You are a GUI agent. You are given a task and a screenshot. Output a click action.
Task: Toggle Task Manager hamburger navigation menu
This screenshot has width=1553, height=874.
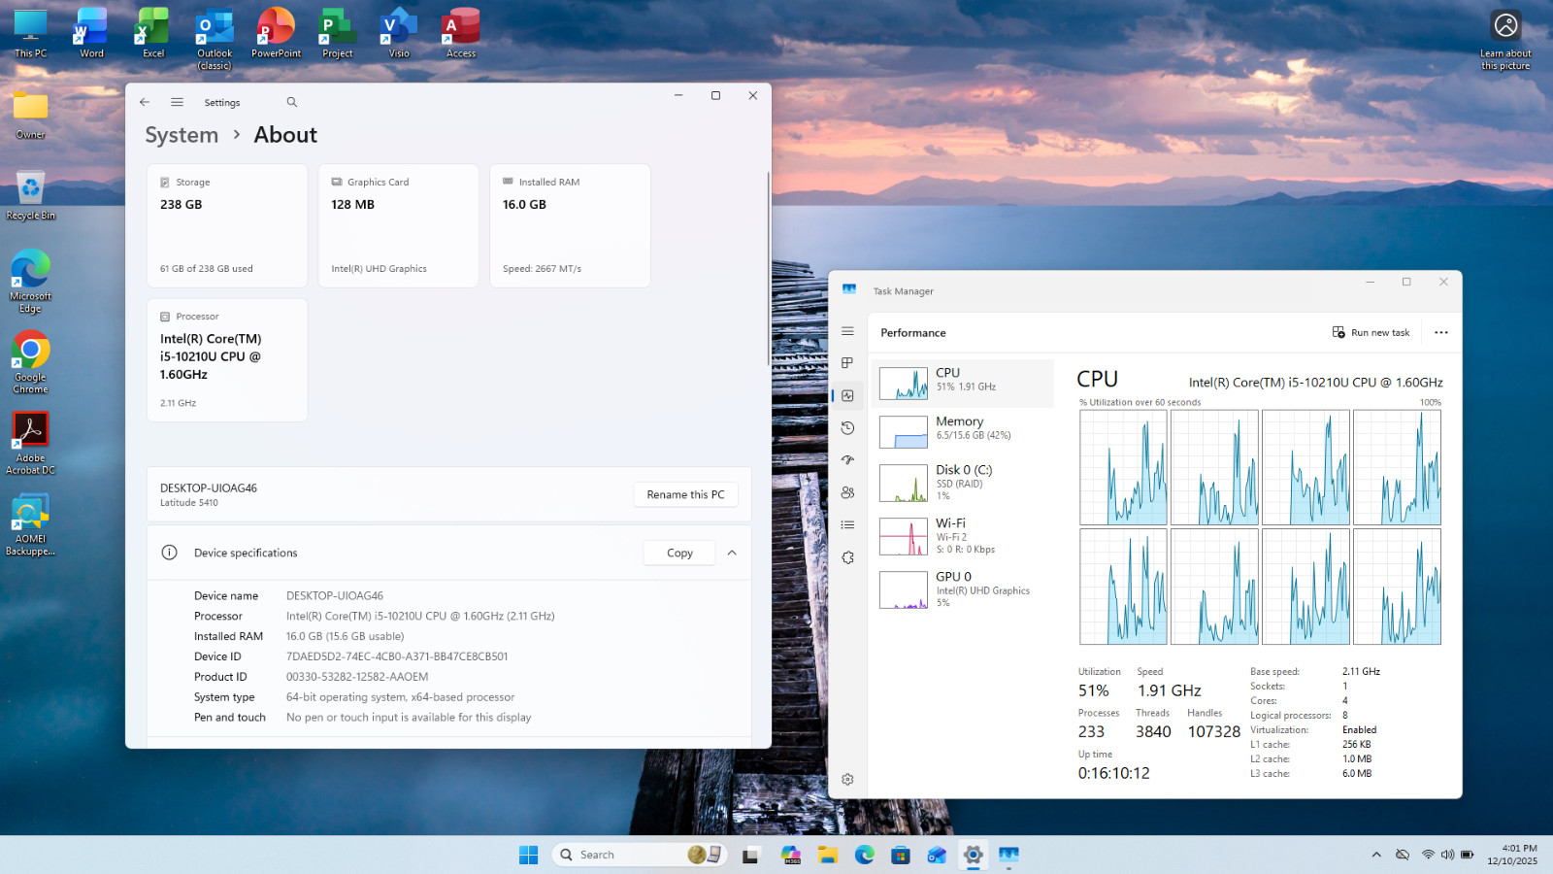click(847, 331)
